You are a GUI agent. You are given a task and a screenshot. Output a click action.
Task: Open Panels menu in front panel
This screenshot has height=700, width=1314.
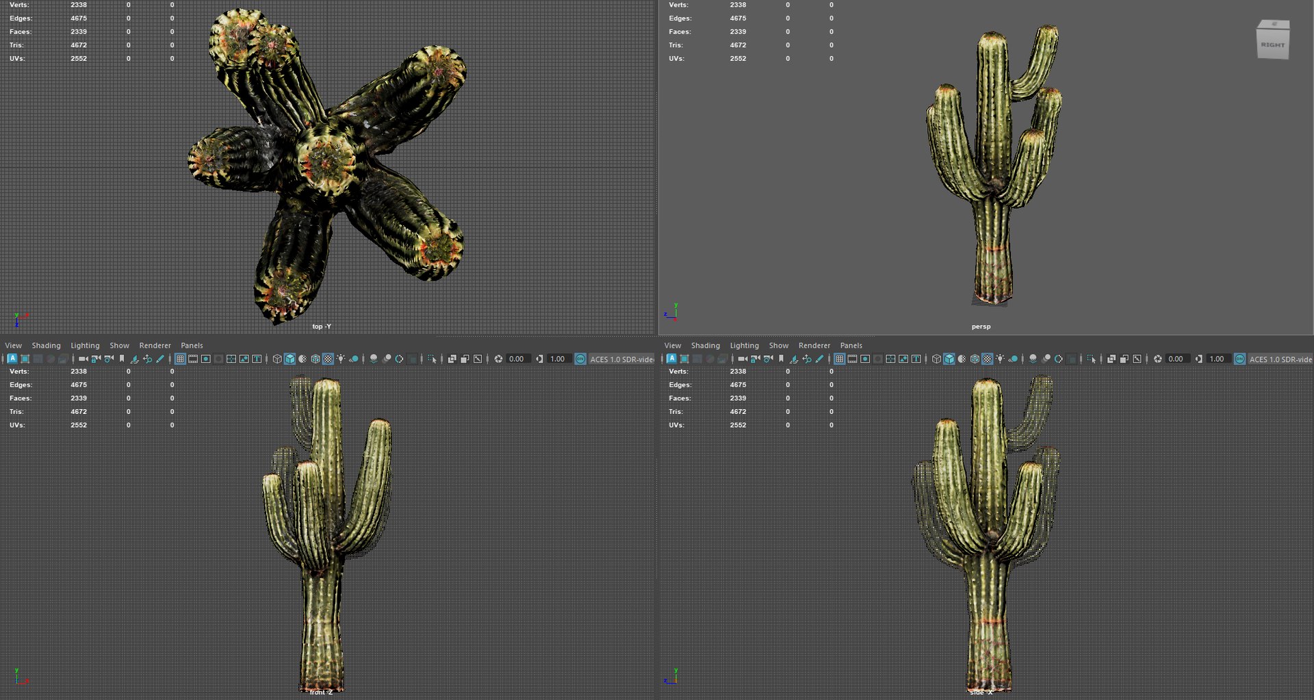tap(192, 346)
